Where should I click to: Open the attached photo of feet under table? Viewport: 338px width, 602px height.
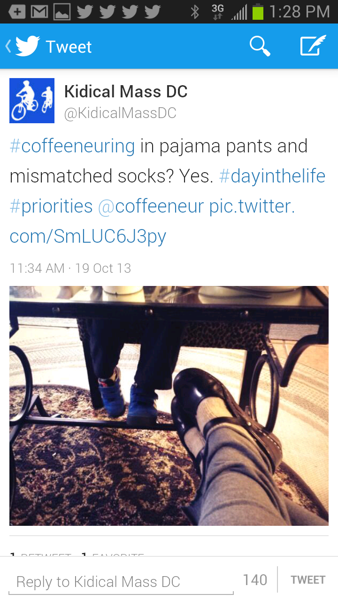pyautogui.click(x=169, y=406)
